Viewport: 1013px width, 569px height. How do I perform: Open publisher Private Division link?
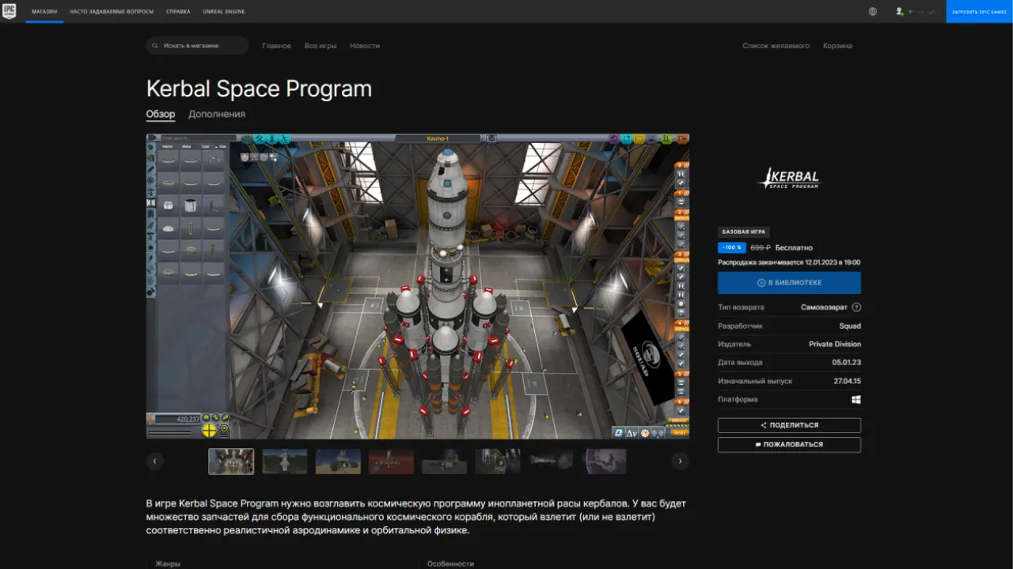click(x=835, y=345)
